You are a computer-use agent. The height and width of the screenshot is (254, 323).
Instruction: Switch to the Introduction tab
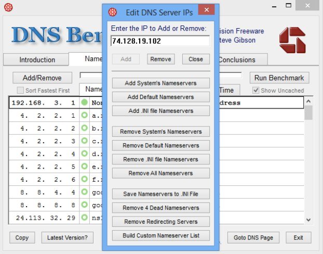pos(36,60)
